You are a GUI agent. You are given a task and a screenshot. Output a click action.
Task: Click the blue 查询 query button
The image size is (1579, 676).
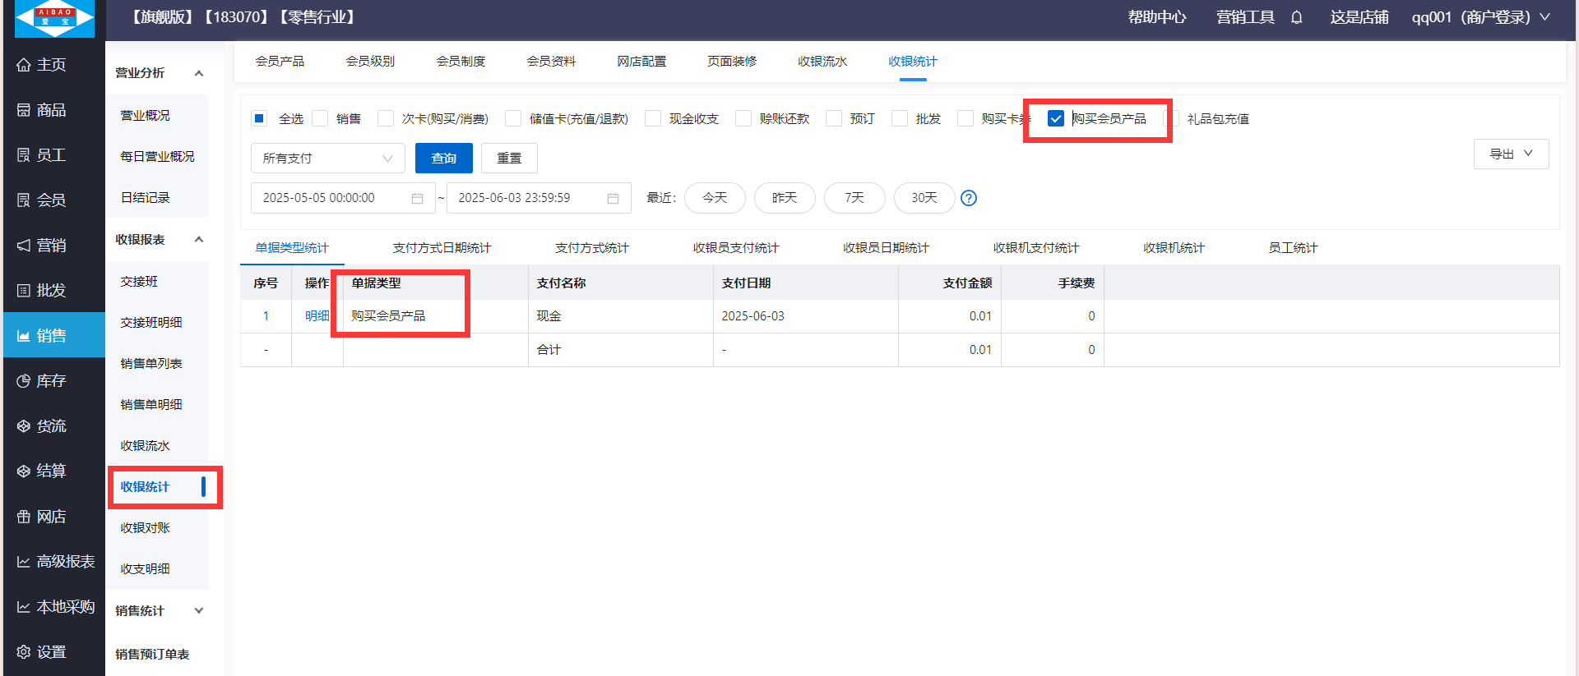[443, 159]
